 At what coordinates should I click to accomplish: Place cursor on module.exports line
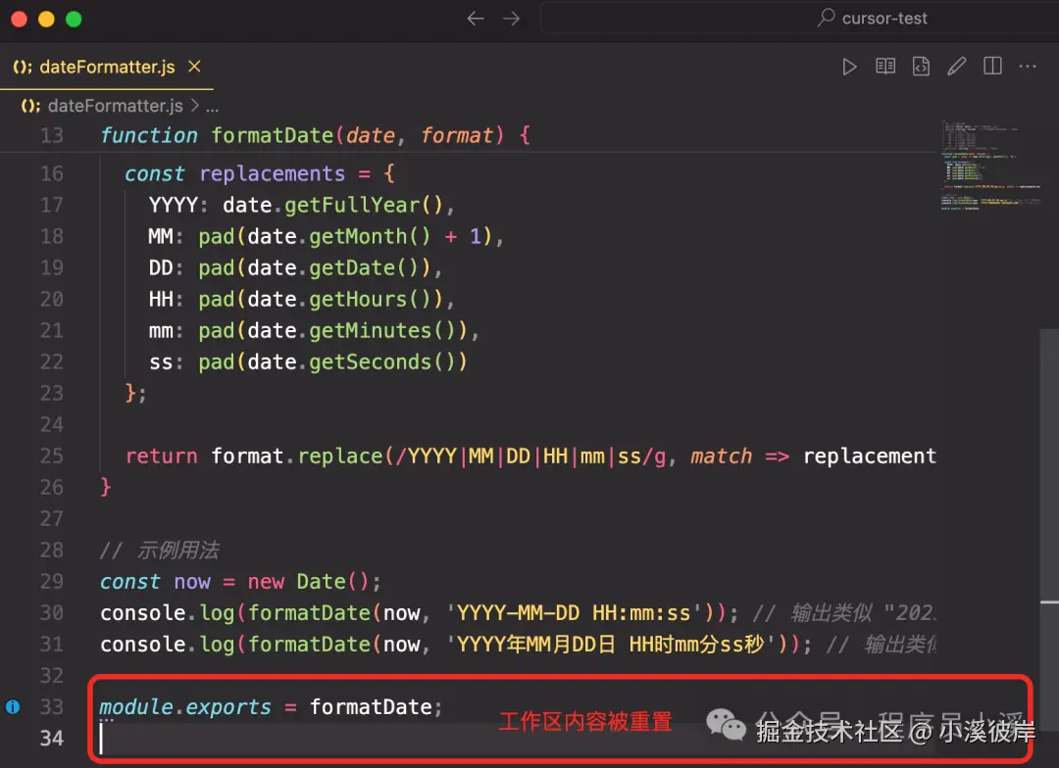click(271, 706)
